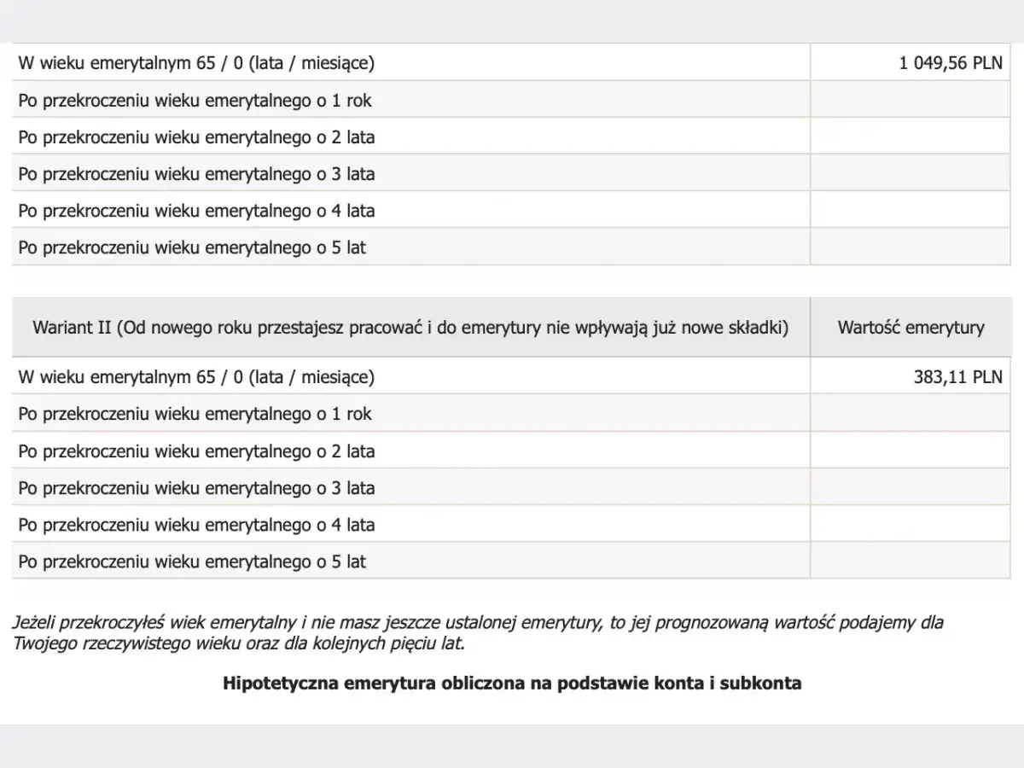Viewport: 1024px width, 768px height.
Task: Click the empty value cell for first table 'o 1 rok'
Action: (x=911, y=100)
